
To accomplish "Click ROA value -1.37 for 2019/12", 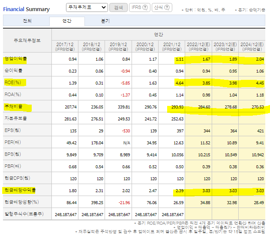I will coord(125,95).
